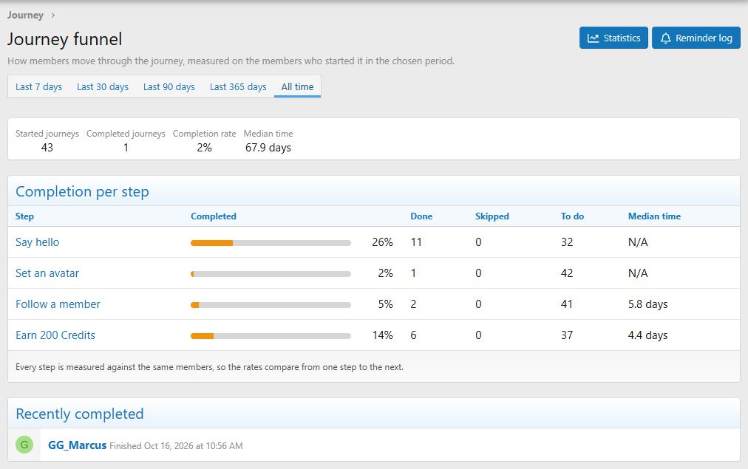Click the bell icon on Reminder log
This screenshot has width=748, height=469.
[665, 38]
